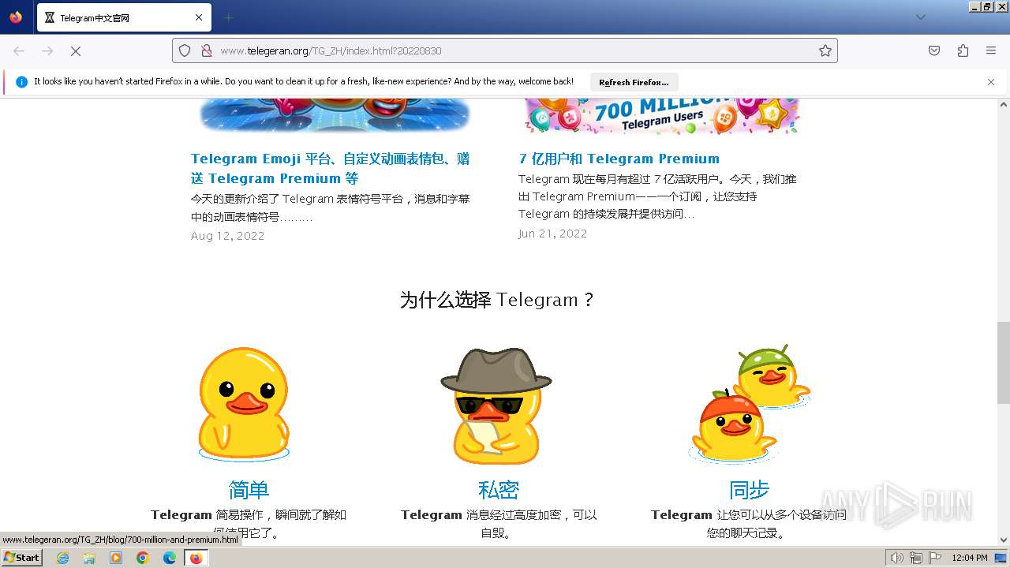Viewport: 1010px width, 568px height.
Task: Open the 同步 link
Action: 749,490
